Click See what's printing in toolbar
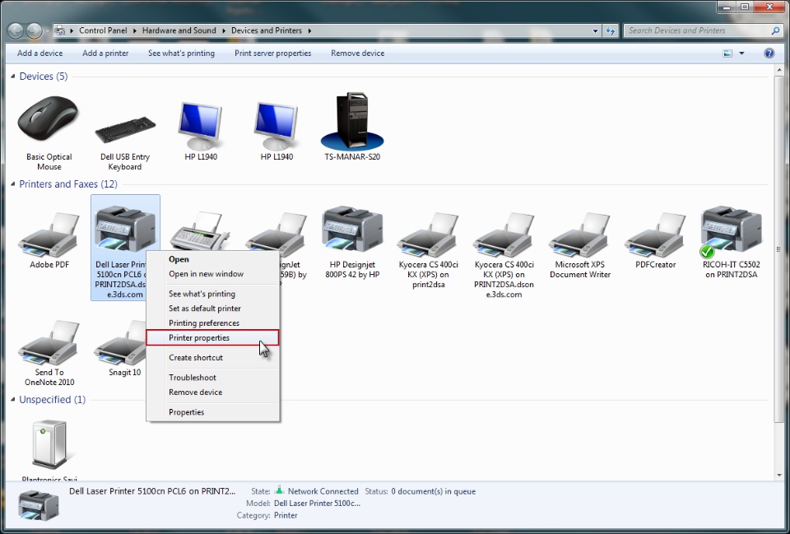 181,53
